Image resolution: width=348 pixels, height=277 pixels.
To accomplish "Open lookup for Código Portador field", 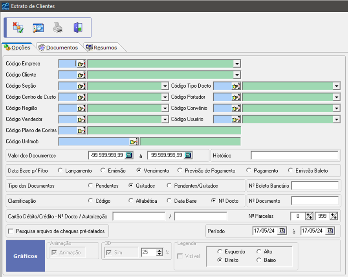I will [x=236, y=97].
